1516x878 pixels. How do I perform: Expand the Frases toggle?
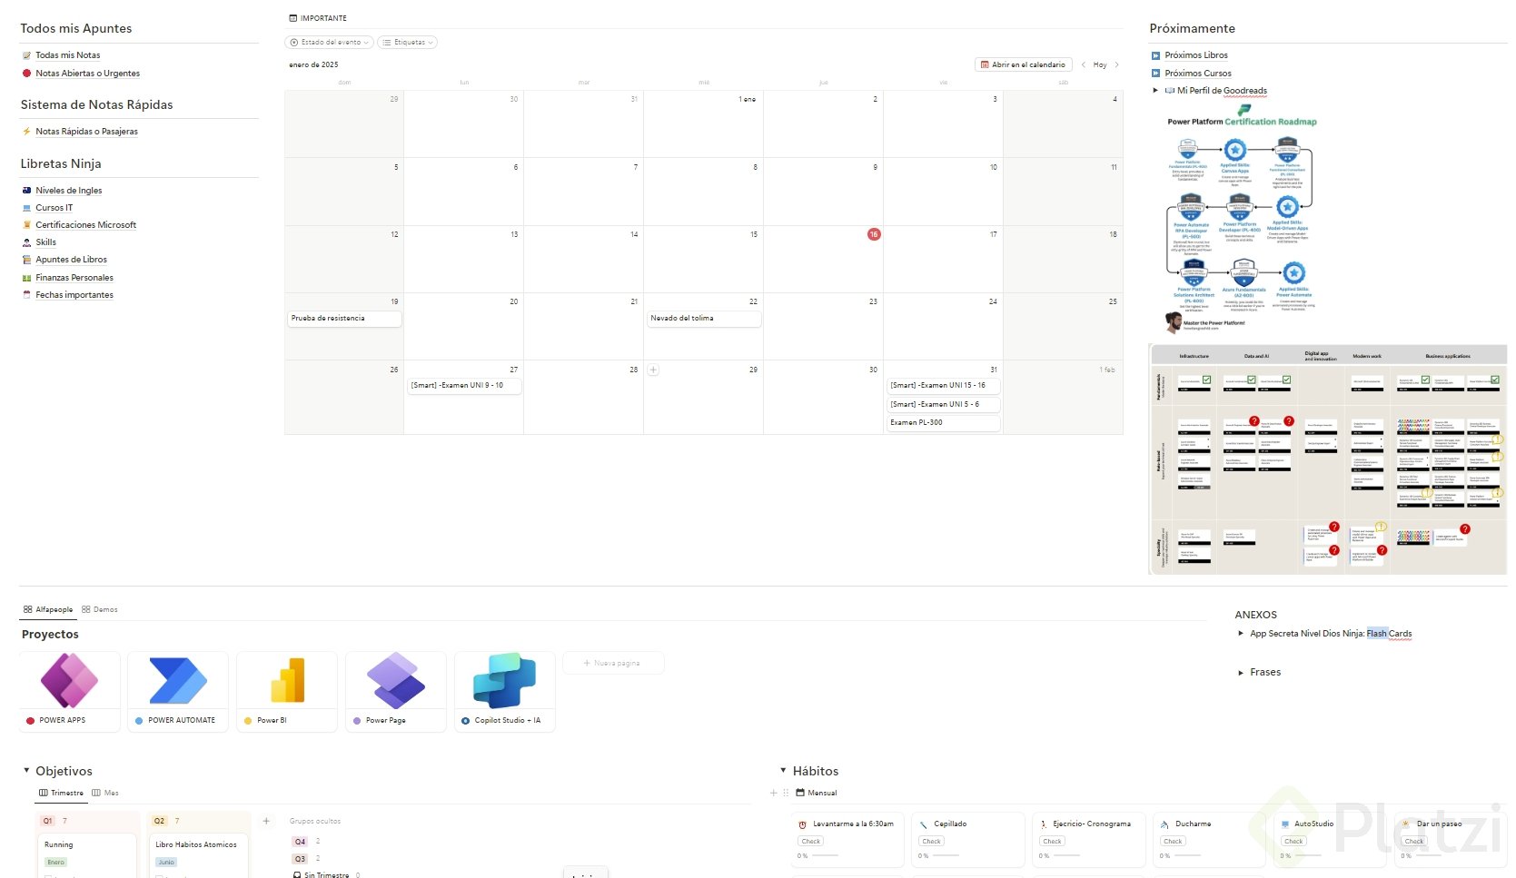click(x=1241, y=673)
